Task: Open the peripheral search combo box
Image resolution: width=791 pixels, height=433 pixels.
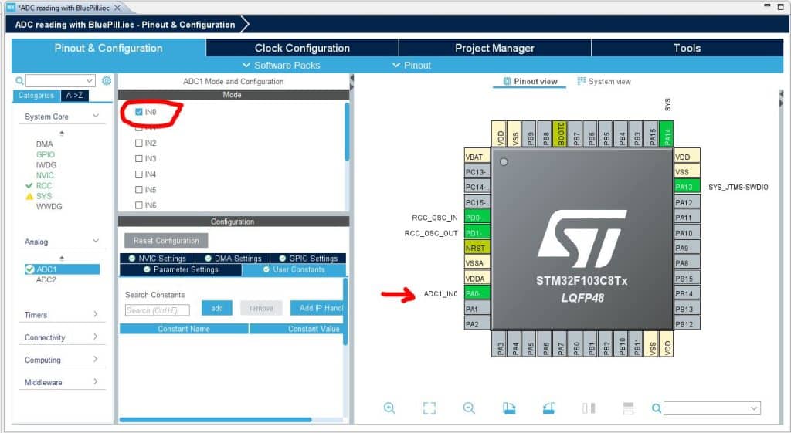Action: click(x=60, y=80)
